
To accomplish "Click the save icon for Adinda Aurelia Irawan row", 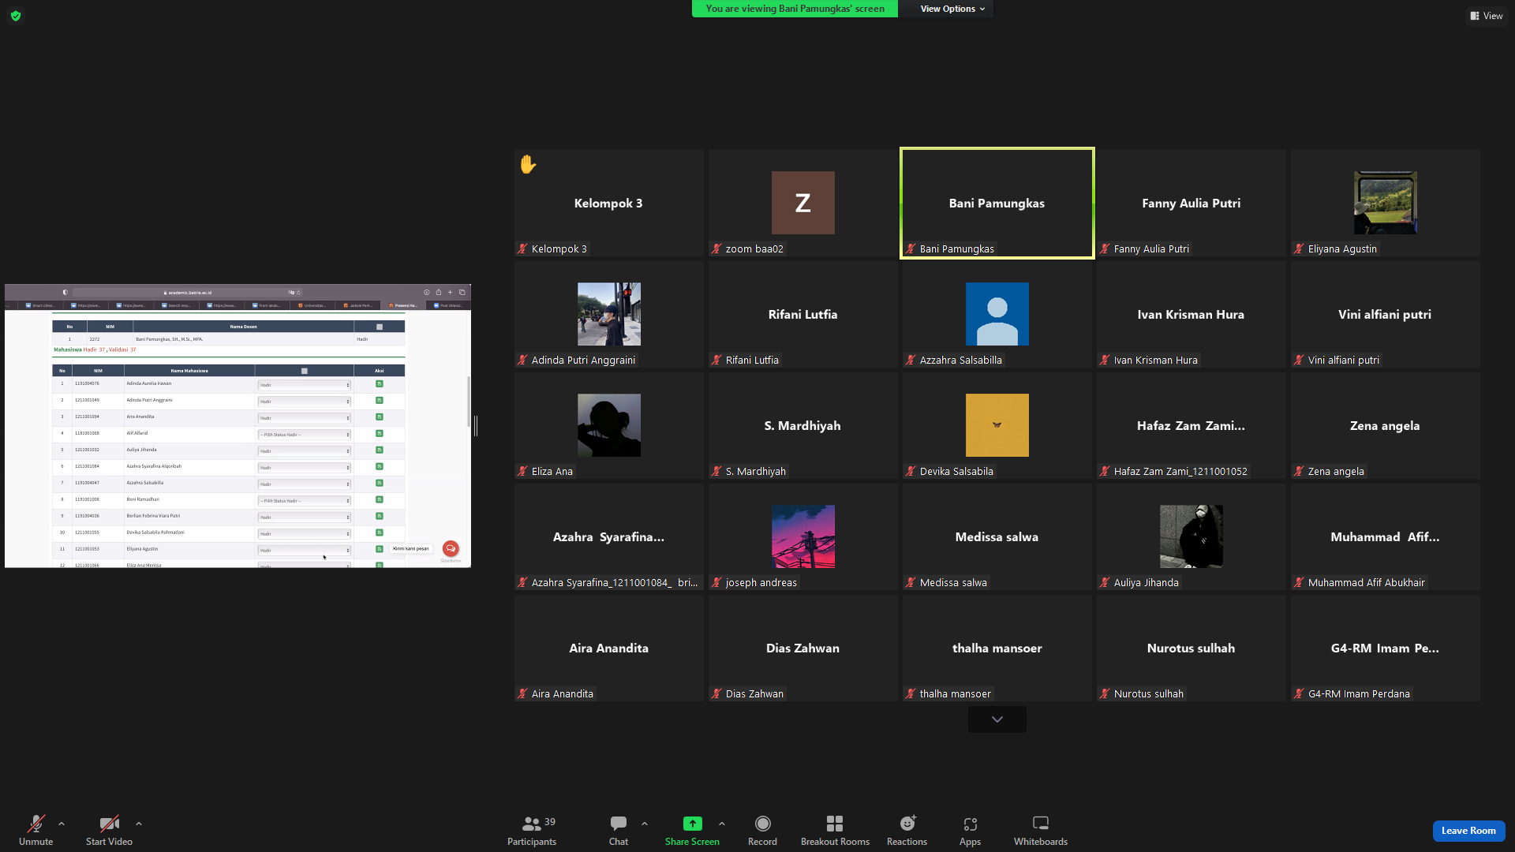I will pos(380,384).
